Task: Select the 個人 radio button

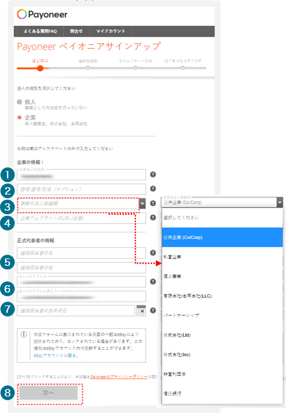Action: coord(19,102)
